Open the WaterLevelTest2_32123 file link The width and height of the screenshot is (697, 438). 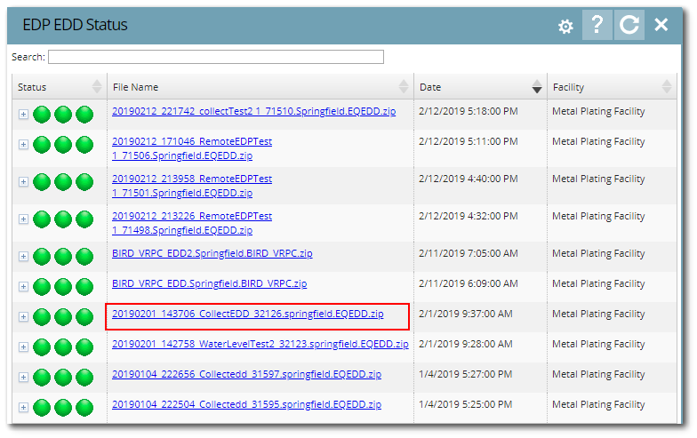(260, 344)
